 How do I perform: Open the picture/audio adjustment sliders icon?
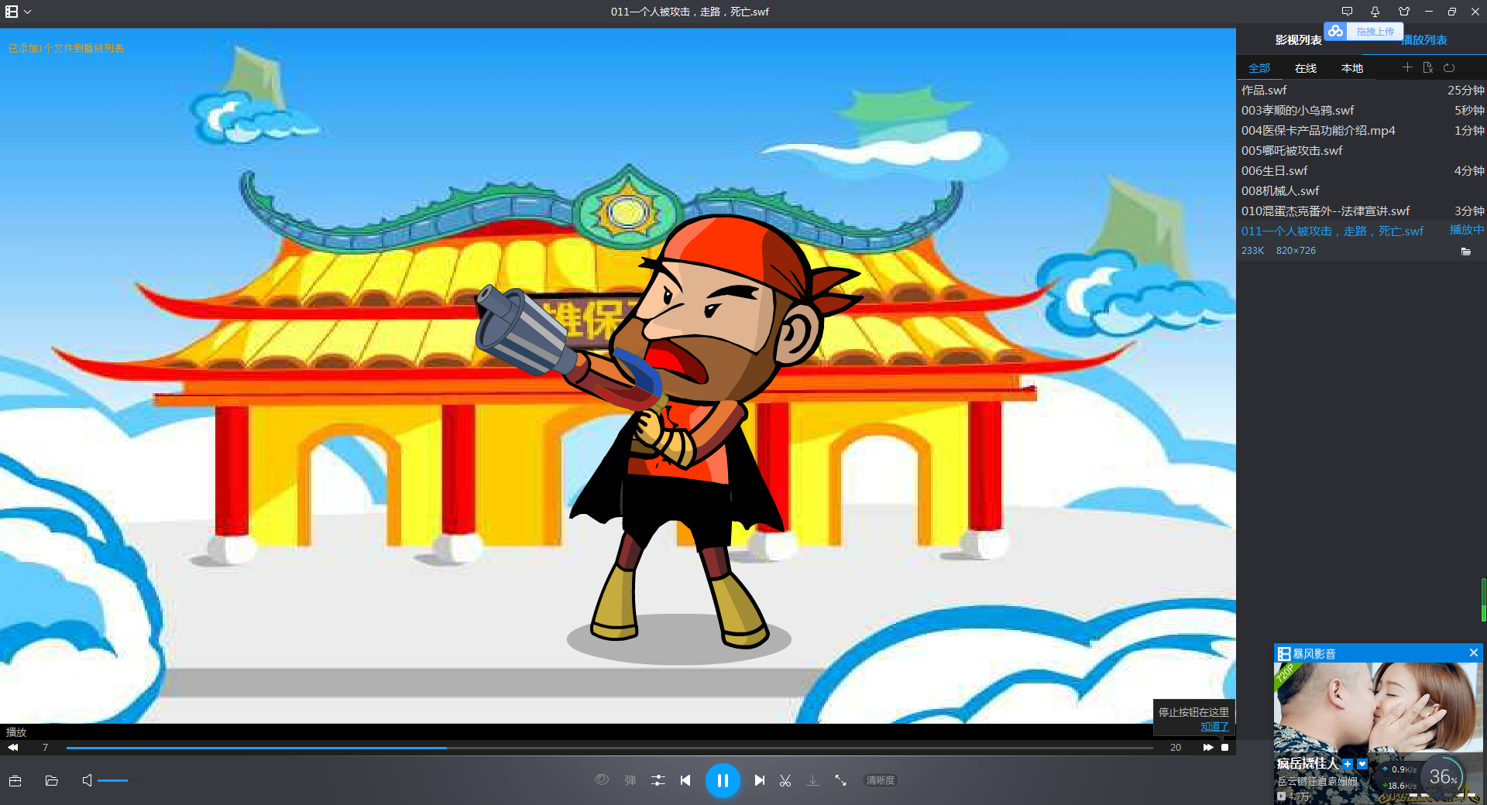pyautogui.click(x=658, y=780)
